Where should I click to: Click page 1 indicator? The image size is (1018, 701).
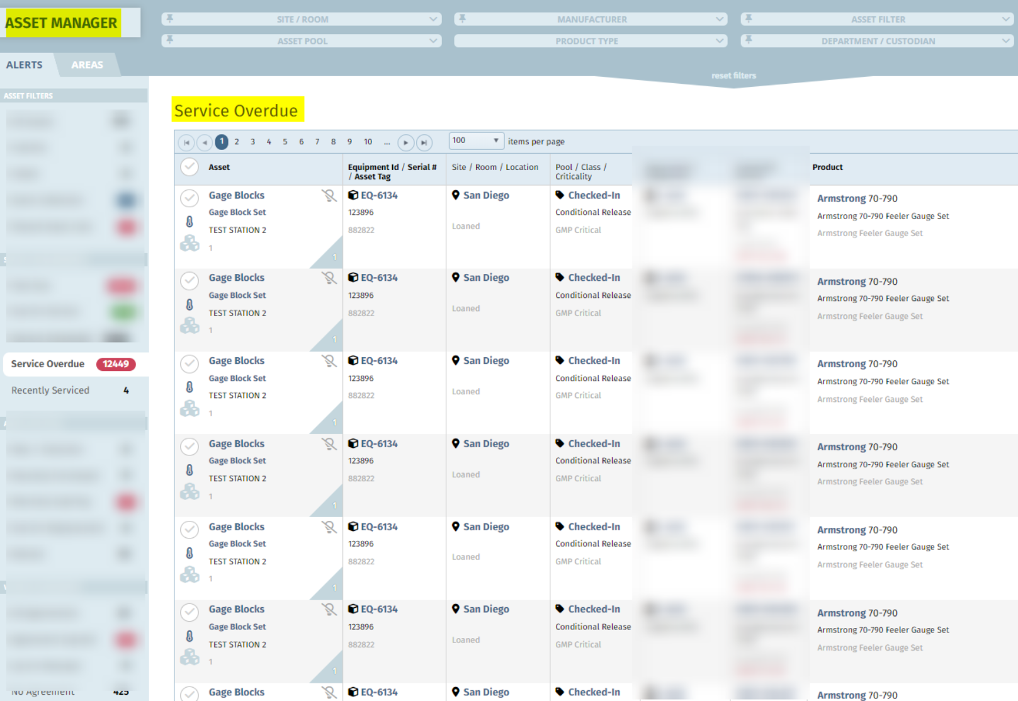click(x=222, y=142)
